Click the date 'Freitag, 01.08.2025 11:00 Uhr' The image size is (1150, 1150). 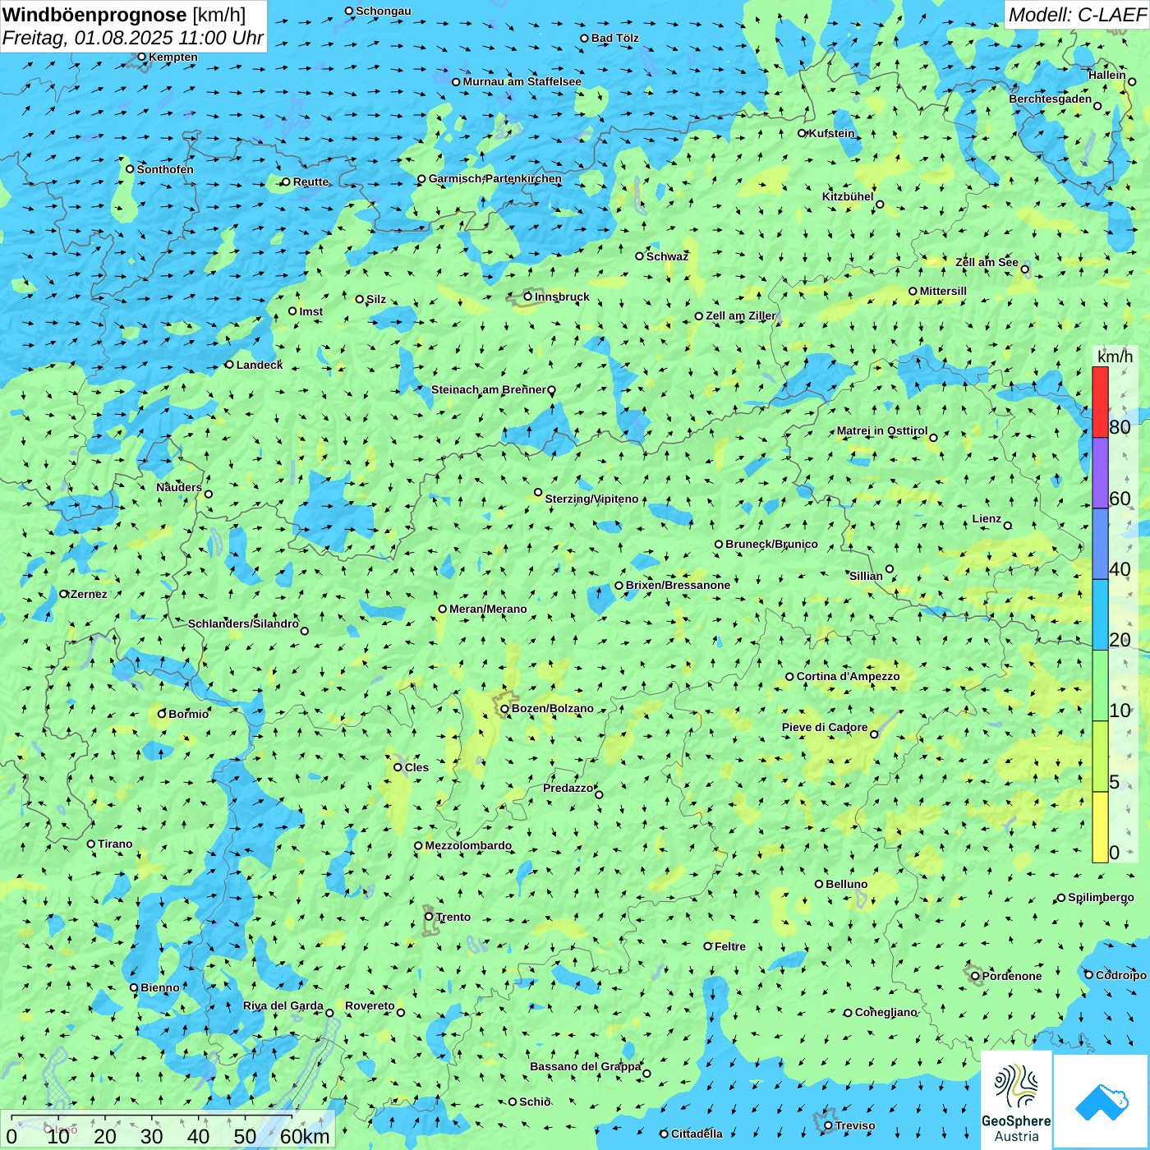click(133, 38)
